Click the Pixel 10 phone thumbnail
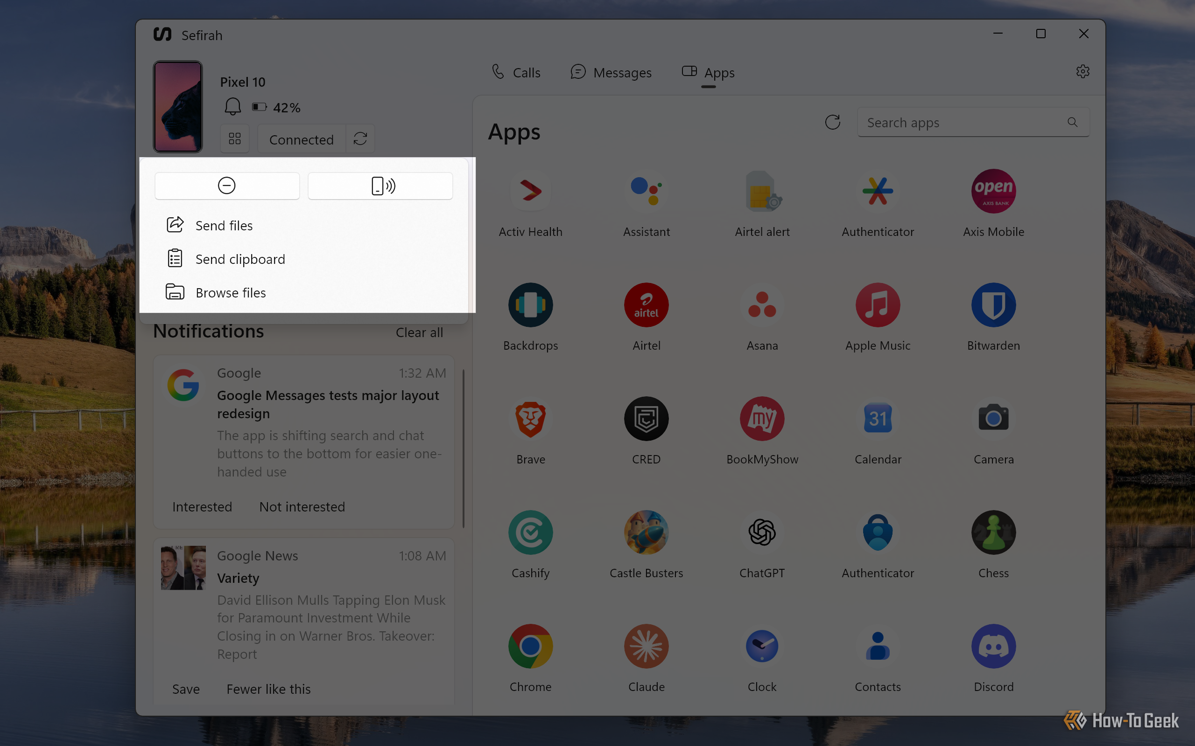 point(178,107)
